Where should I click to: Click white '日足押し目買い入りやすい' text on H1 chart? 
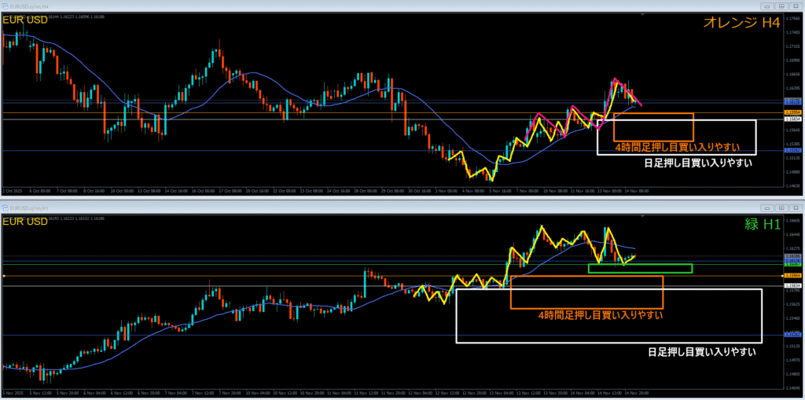click(702, 352)
